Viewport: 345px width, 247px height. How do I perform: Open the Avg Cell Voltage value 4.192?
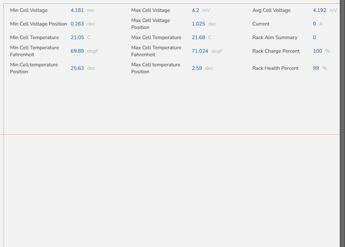point(320,10)
